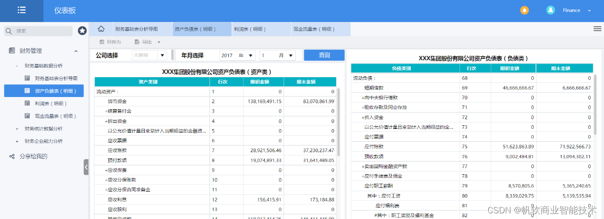Select the 预收款项 row label
Viewport: 604px width, 219px height.
pos(374,156)
